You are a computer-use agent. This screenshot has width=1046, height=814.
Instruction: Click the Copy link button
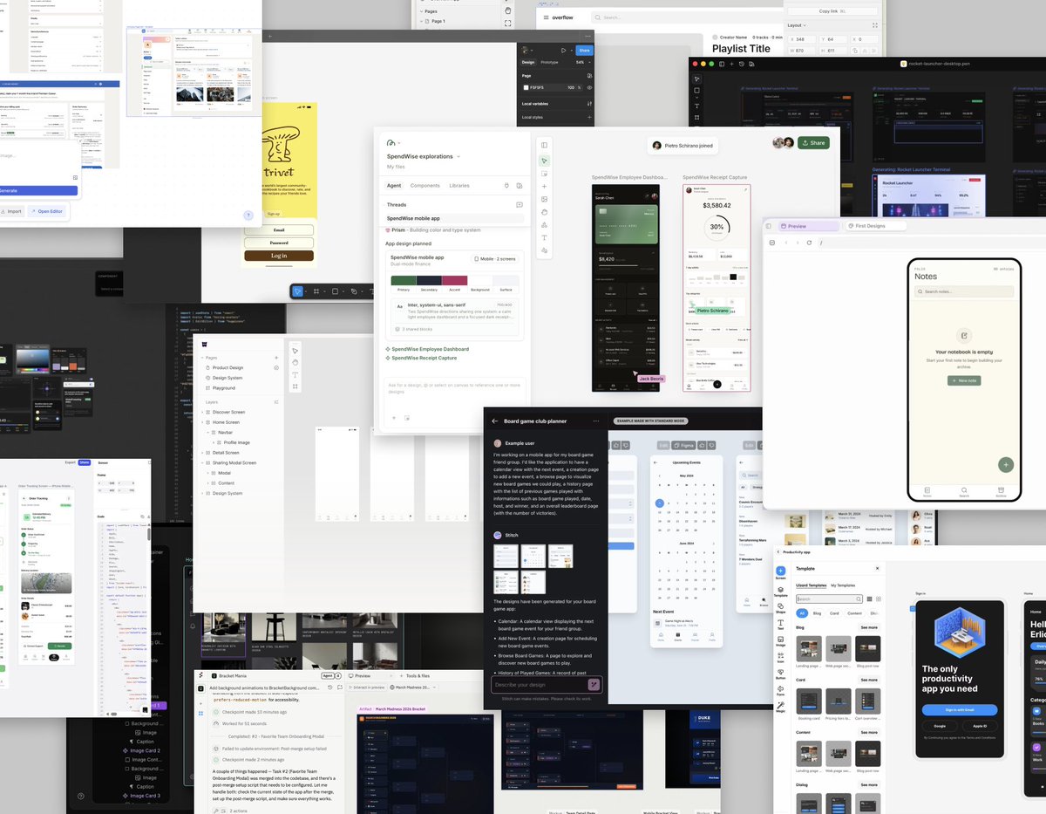click(x=834, y=11)
